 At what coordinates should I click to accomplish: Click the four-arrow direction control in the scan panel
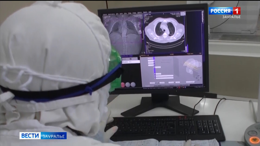click(x=198, y=78)
